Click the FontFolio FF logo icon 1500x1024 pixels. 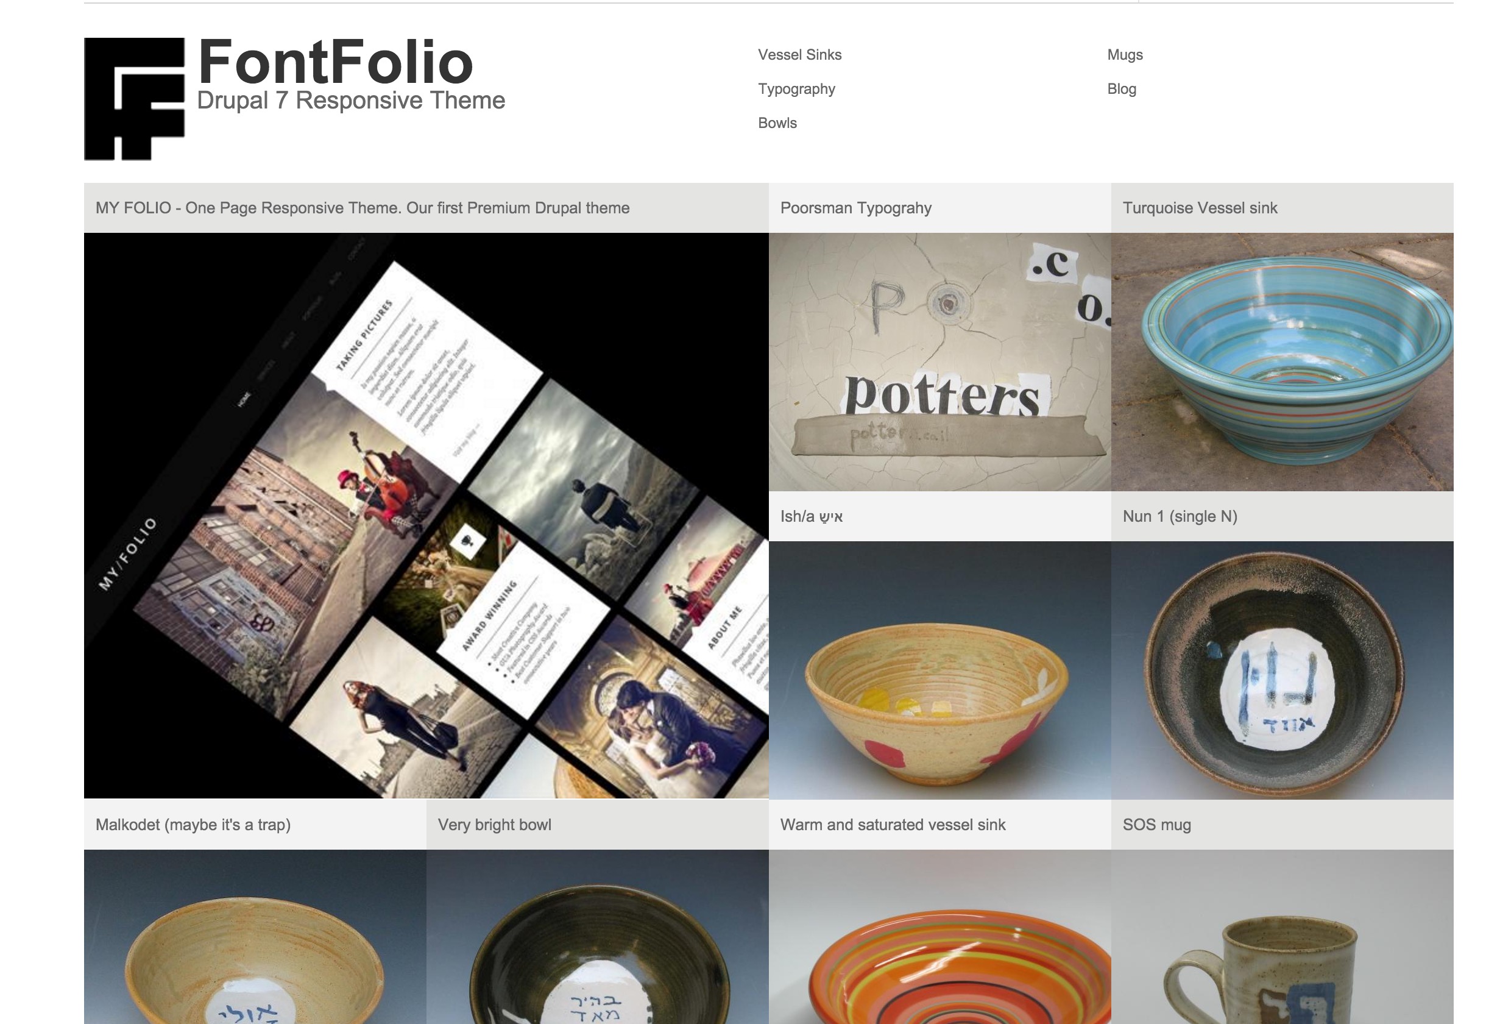pos(134,99)
